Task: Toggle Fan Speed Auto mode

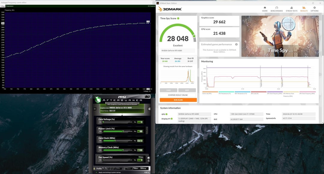Action: tap(141, 157)
